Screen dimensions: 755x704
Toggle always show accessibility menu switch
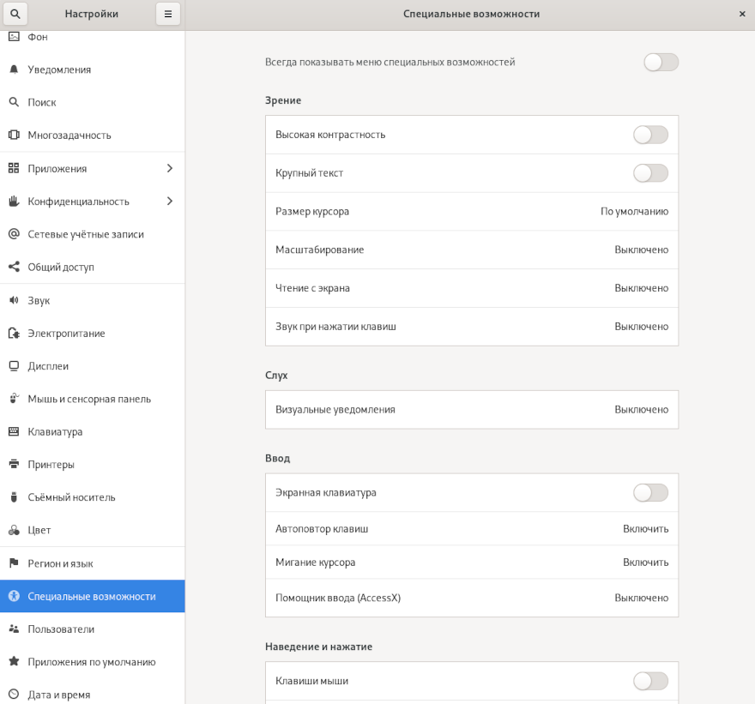[x=661, y=62]
